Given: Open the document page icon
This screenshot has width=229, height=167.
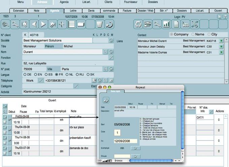Looking at the screenshot, I should (176, 24).
